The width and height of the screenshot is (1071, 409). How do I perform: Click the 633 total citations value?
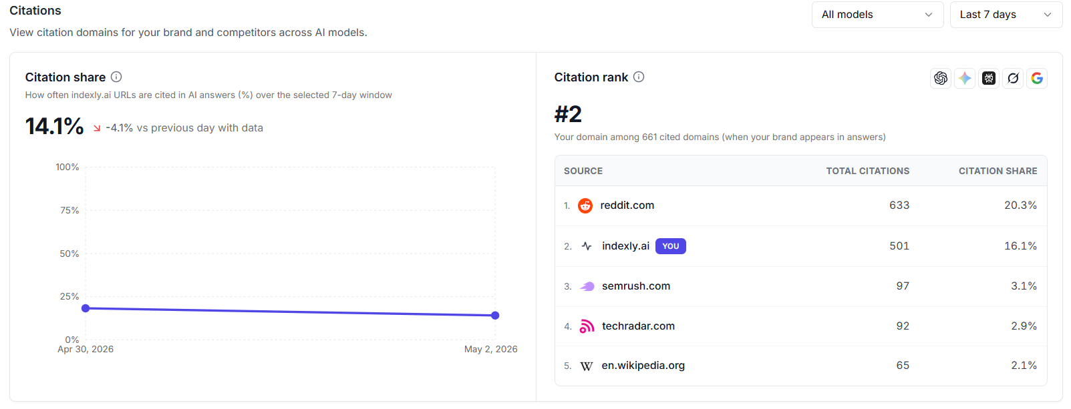(x=899, y=206)
